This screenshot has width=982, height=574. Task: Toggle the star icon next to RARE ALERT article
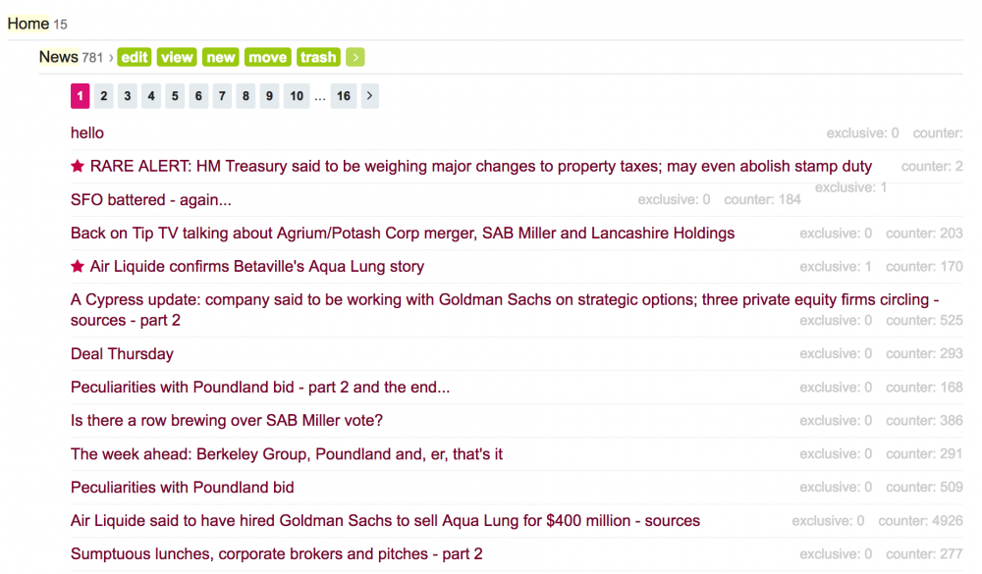tap(76, 166)
